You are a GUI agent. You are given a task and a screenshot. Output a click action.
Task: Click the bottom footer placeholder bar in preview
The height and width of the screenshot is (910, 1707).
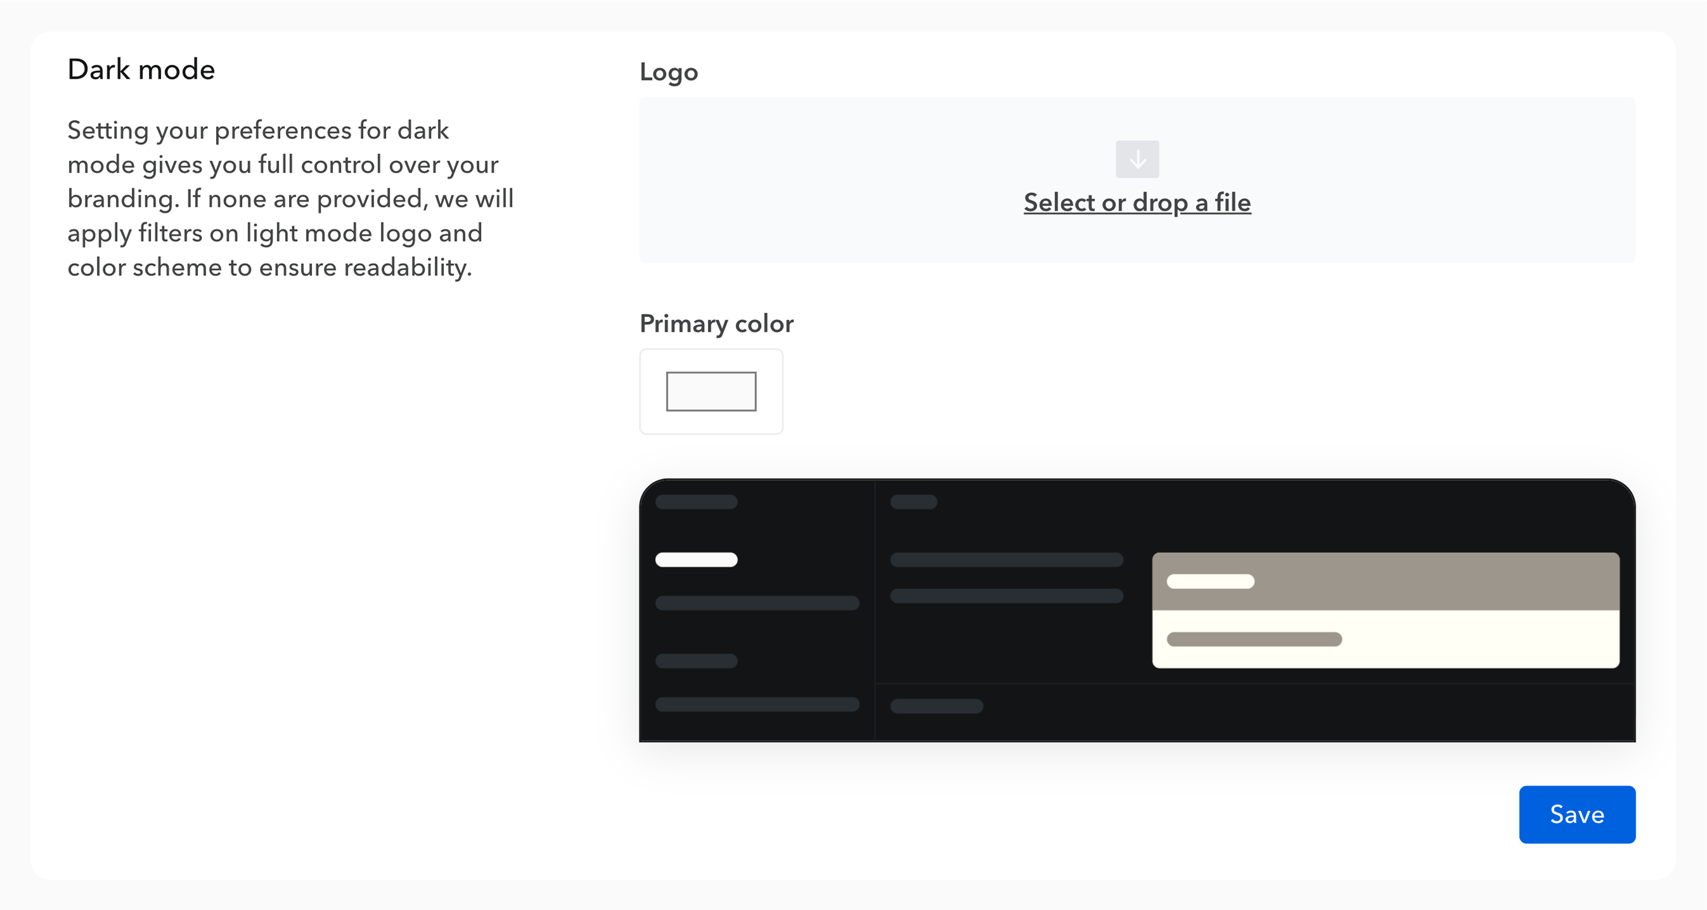pos(936,706)
